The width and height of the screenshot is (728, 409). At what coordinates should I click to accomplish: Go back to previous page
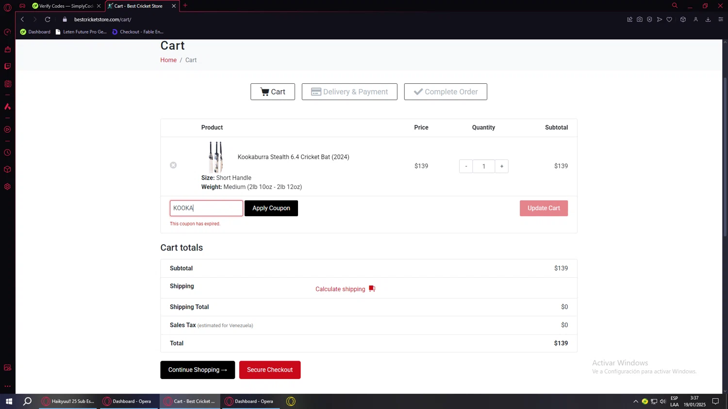click(x=22, y=19)
